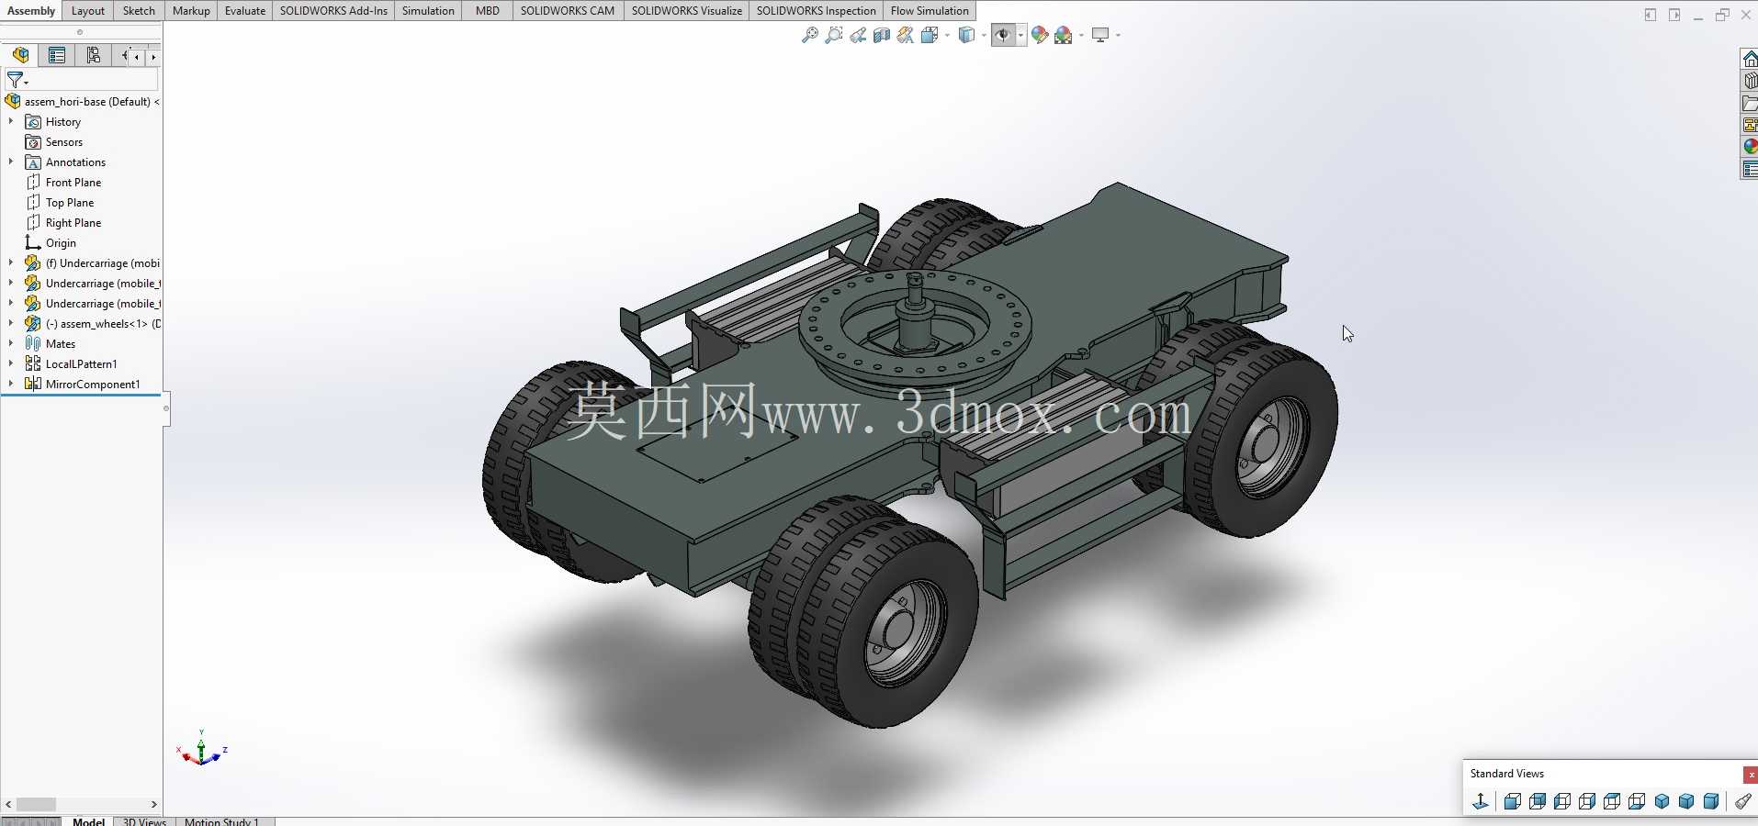This screenshot has width=1758, height=826.
Task: Open Apply Scene dropdown arrow
Action: tap(1081, 36)
